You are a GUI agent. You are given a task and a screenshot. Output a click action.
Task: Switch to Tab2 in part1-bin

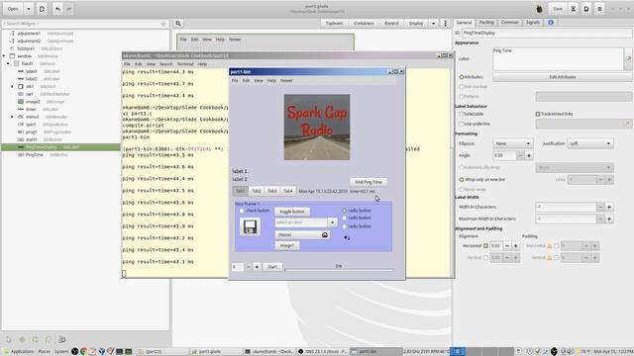(x=257, y=191)
